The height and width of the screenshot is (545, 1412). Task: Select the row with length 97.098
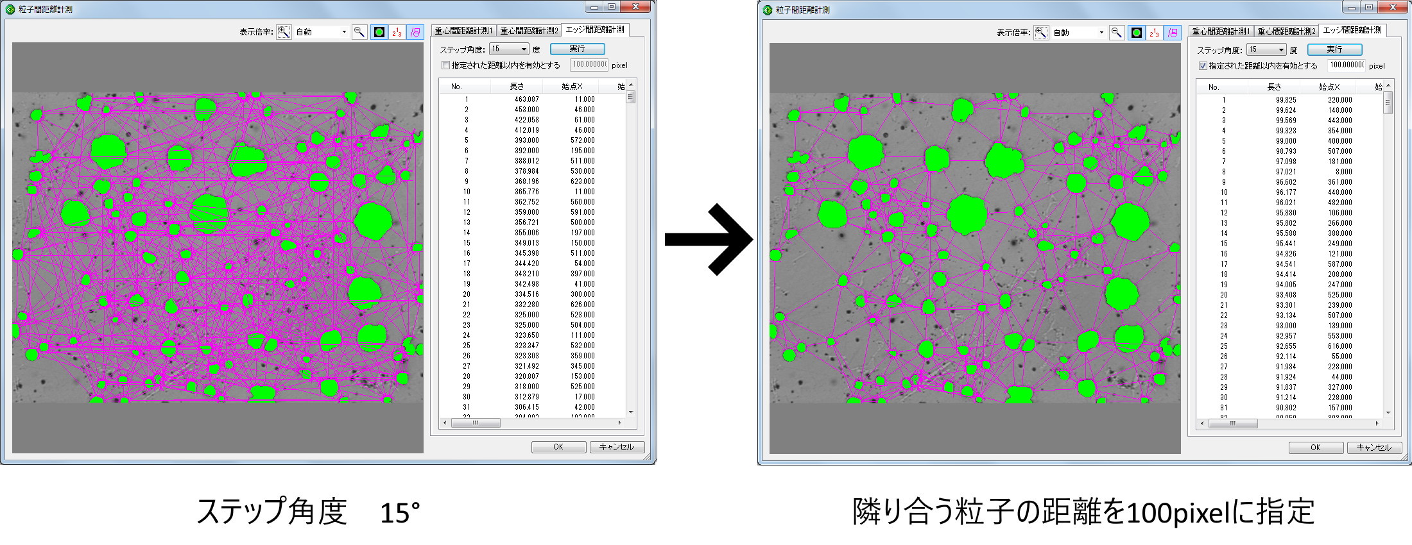pyautogui.click(x=1290, y=162)
